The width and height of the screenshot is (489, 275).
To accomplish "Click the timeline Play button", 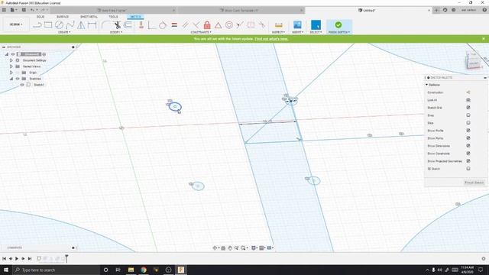I will [17, 258].
